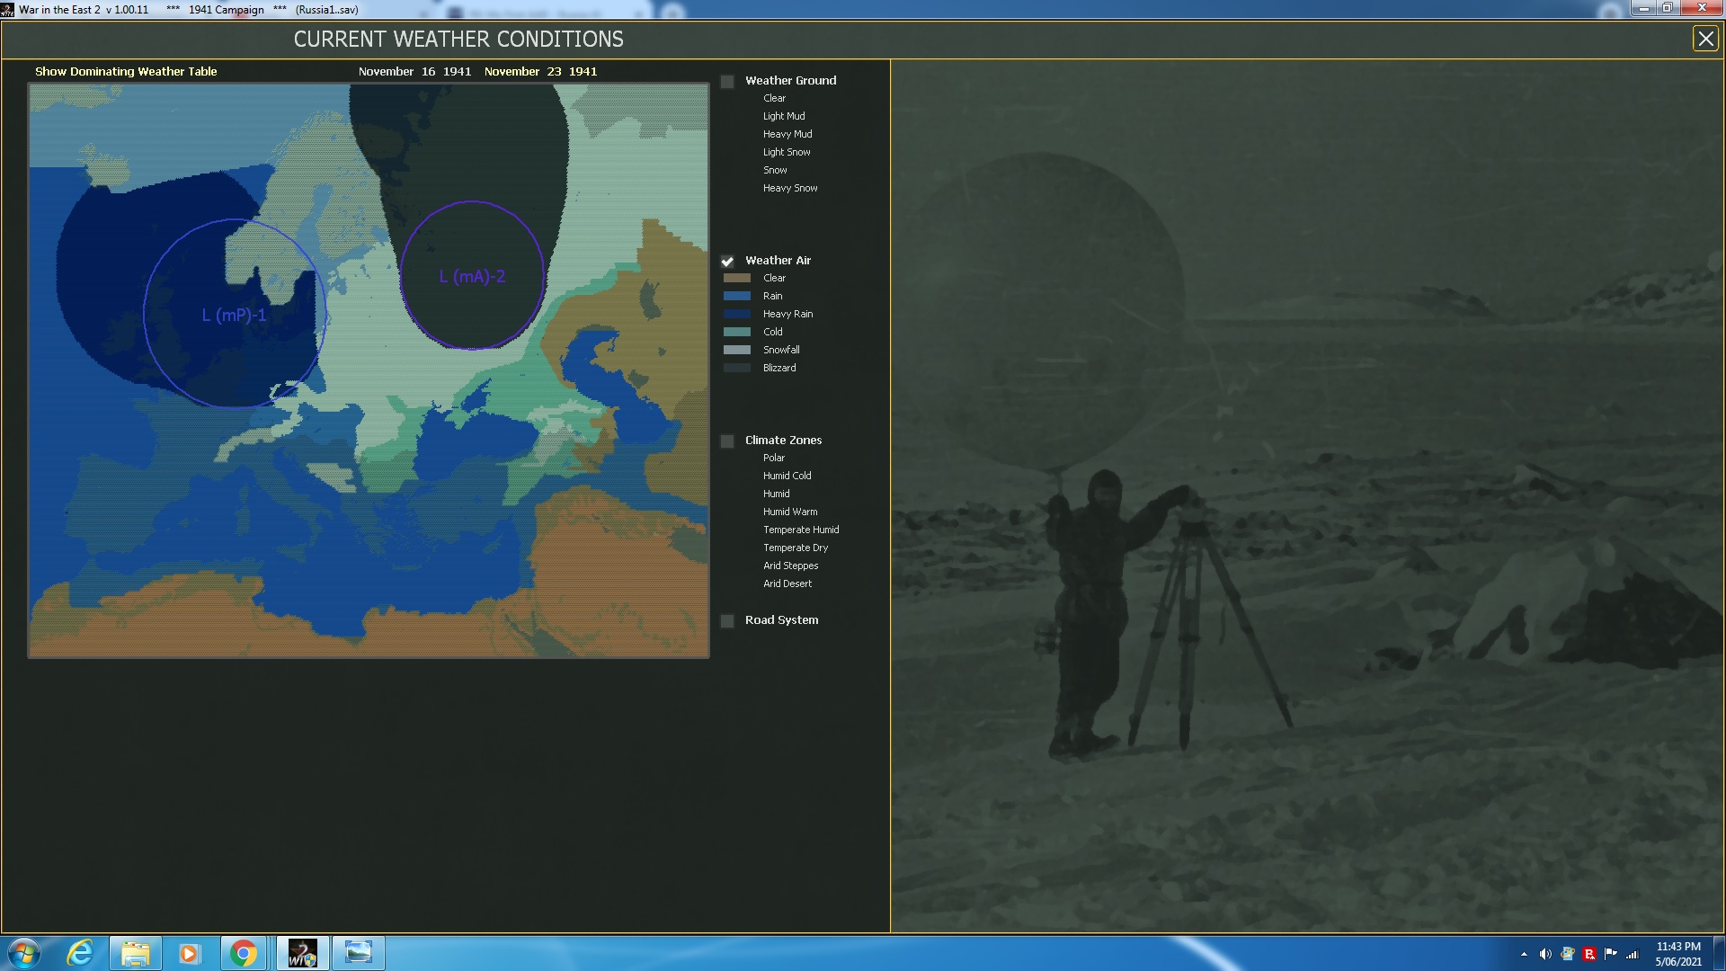Enable the Climate Zones checkbox
Image resolution: width=1726 pixels, height=971 pixels.
tap(727, 441)
